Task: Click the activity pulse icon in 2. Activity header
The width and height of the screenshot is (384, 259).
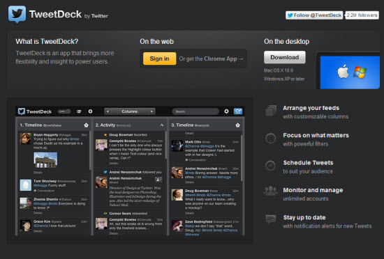Action: click(162, 125)
